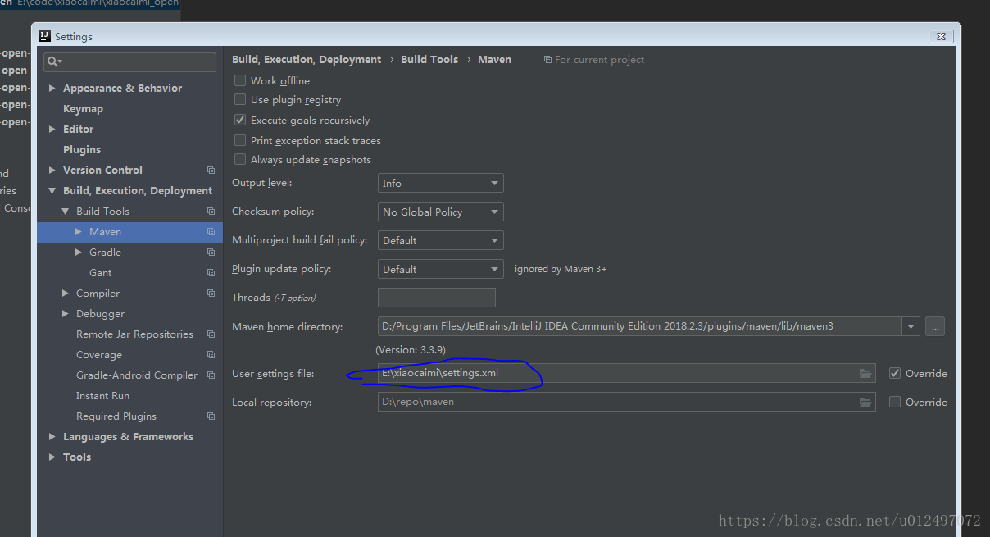Click Local repository path field
The height and width of the screenshot is (537, 990).
click(x=627, y=402)
